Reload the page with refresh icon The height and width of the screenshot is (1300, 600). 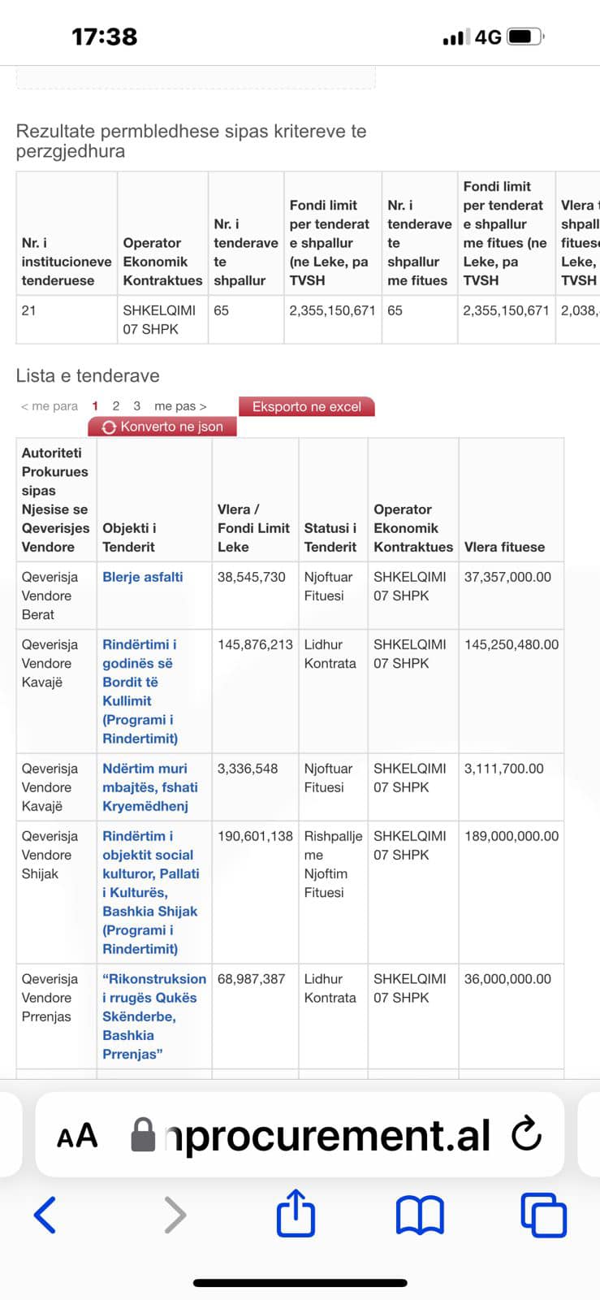pos(527,1135)
